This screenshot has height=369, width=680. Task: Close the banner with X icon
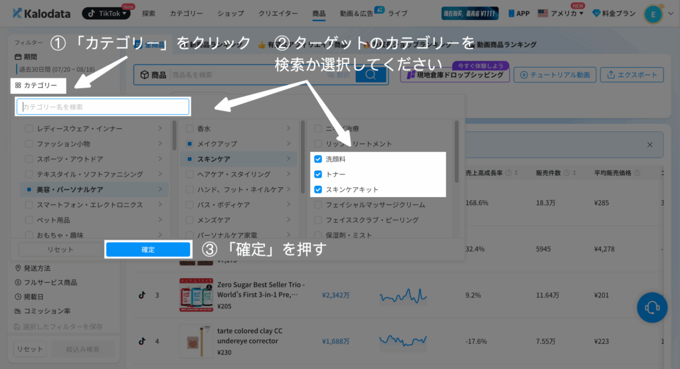[x=649, y=145]
